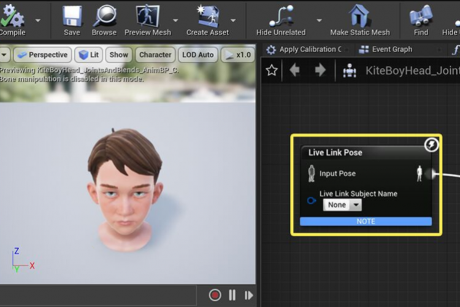Switch to the Event Graph tab
The height and width of the screenshot is (307, 460).
click(x=391, y=49)
